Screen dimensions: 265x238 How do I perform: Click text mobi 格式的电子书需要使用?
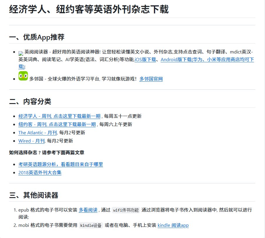48,225
